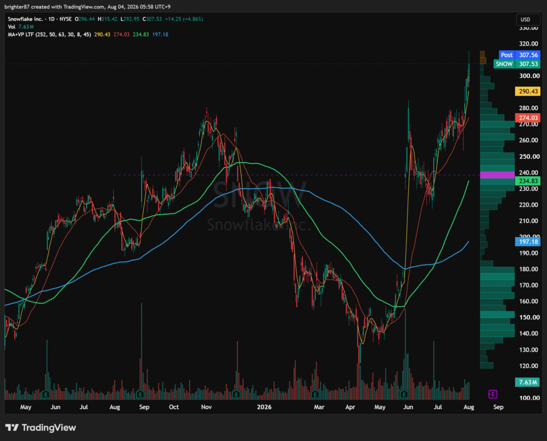Click the 300.00 price axis label
The width and height of the screenshot is (547, 441).
(x=529, y=76)
